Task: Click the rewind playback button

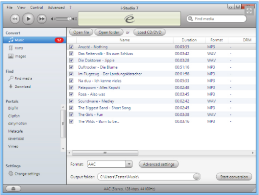Action: tap(15, 19)
